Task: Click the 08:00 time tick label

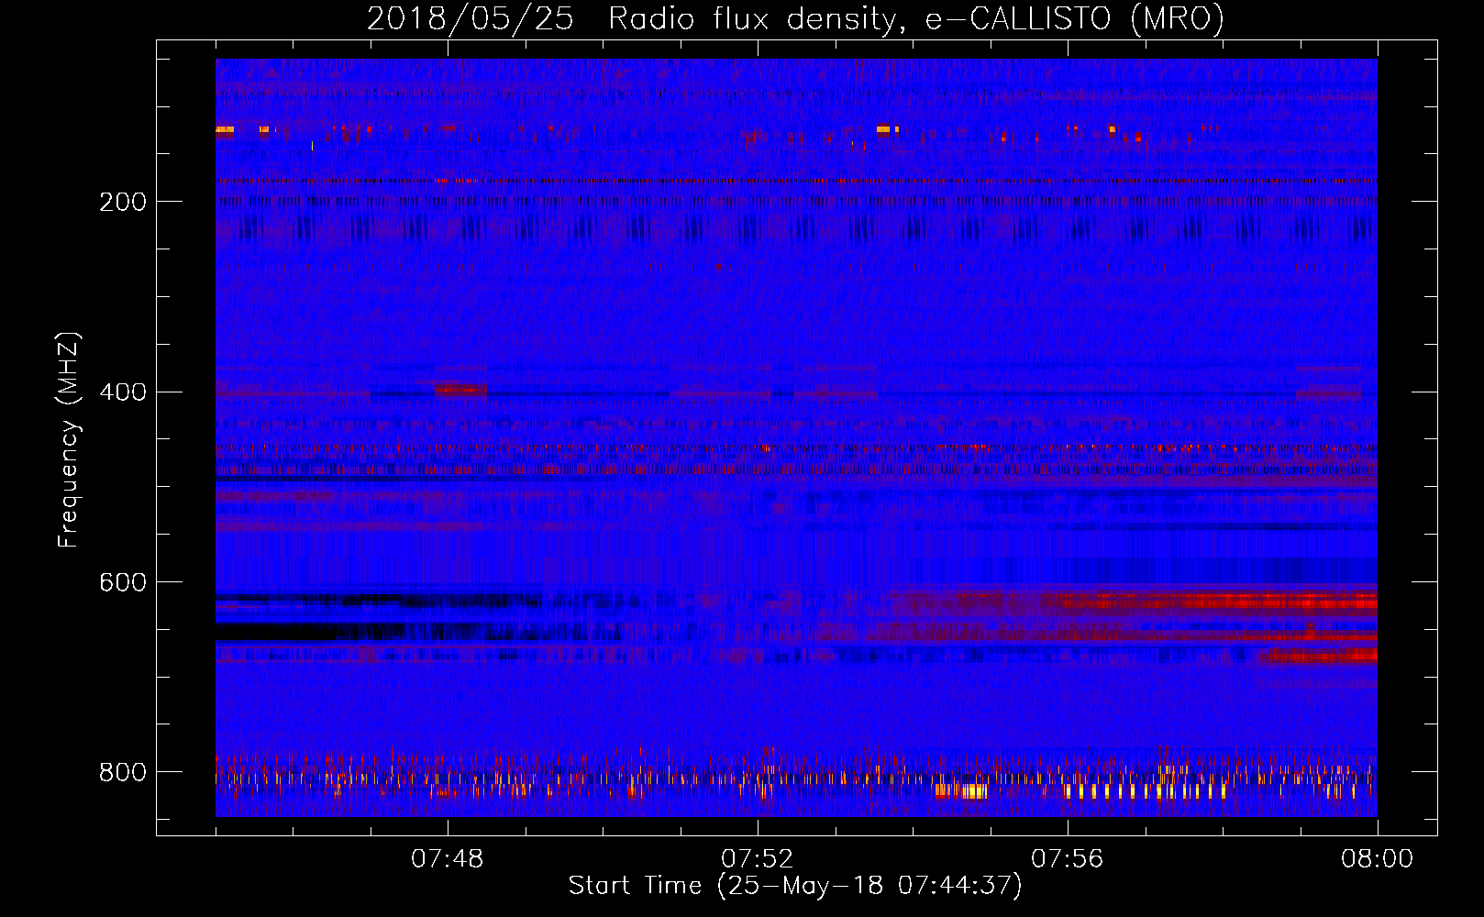Action: 1377,859
